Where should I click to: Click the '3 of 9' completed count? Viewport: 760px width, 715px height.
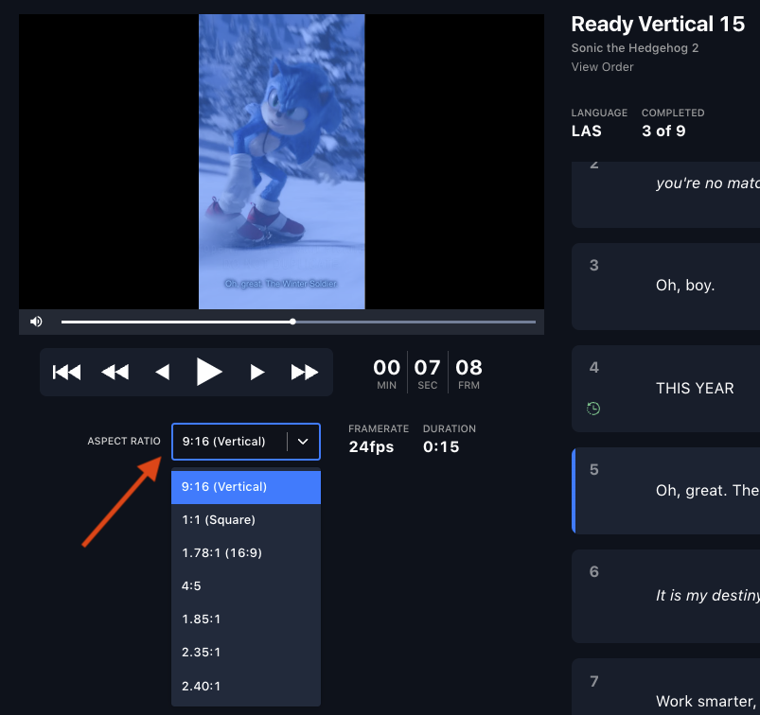click(663, 131)
